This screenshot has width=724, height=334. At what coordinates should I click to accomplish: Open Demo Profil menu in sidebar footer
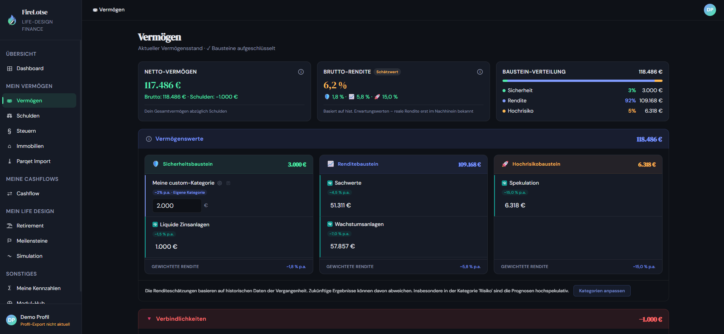coord(35,317)
